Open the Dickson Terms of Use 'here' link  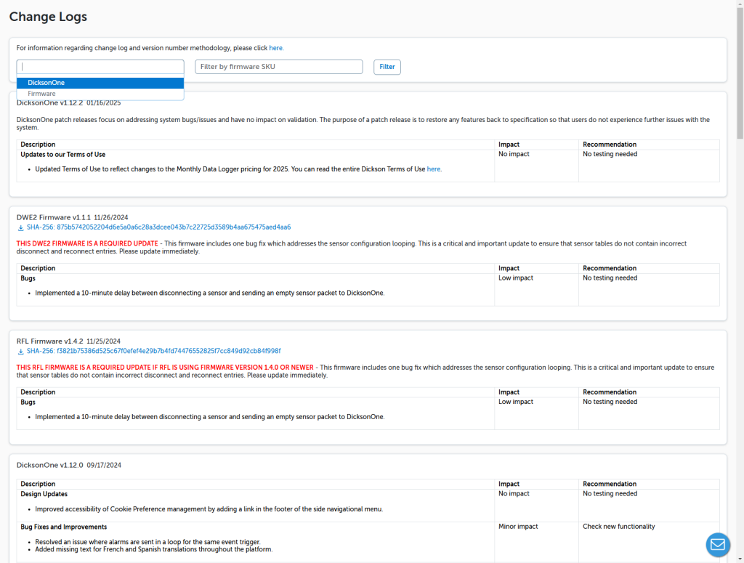click(434, 169)
